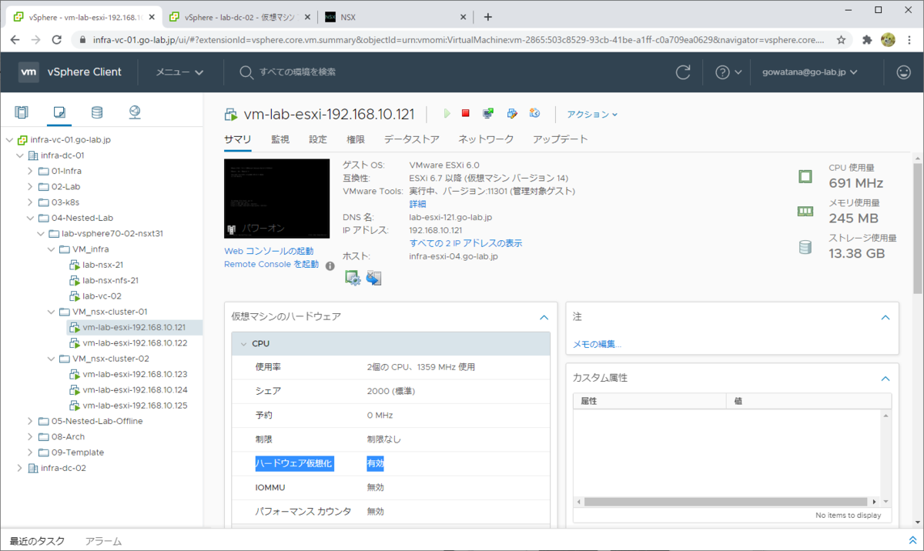Click the browser reload button
Viewport: 924px width, 551px height.
click(x=56, y=39)
